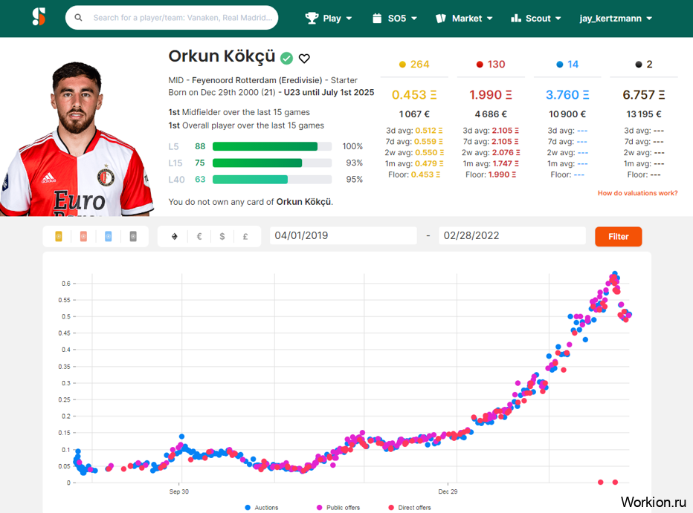The height and width of the screenshot is (513, 693).
Task: Select the black Unique tab showing 2
Action: [643, 65]
